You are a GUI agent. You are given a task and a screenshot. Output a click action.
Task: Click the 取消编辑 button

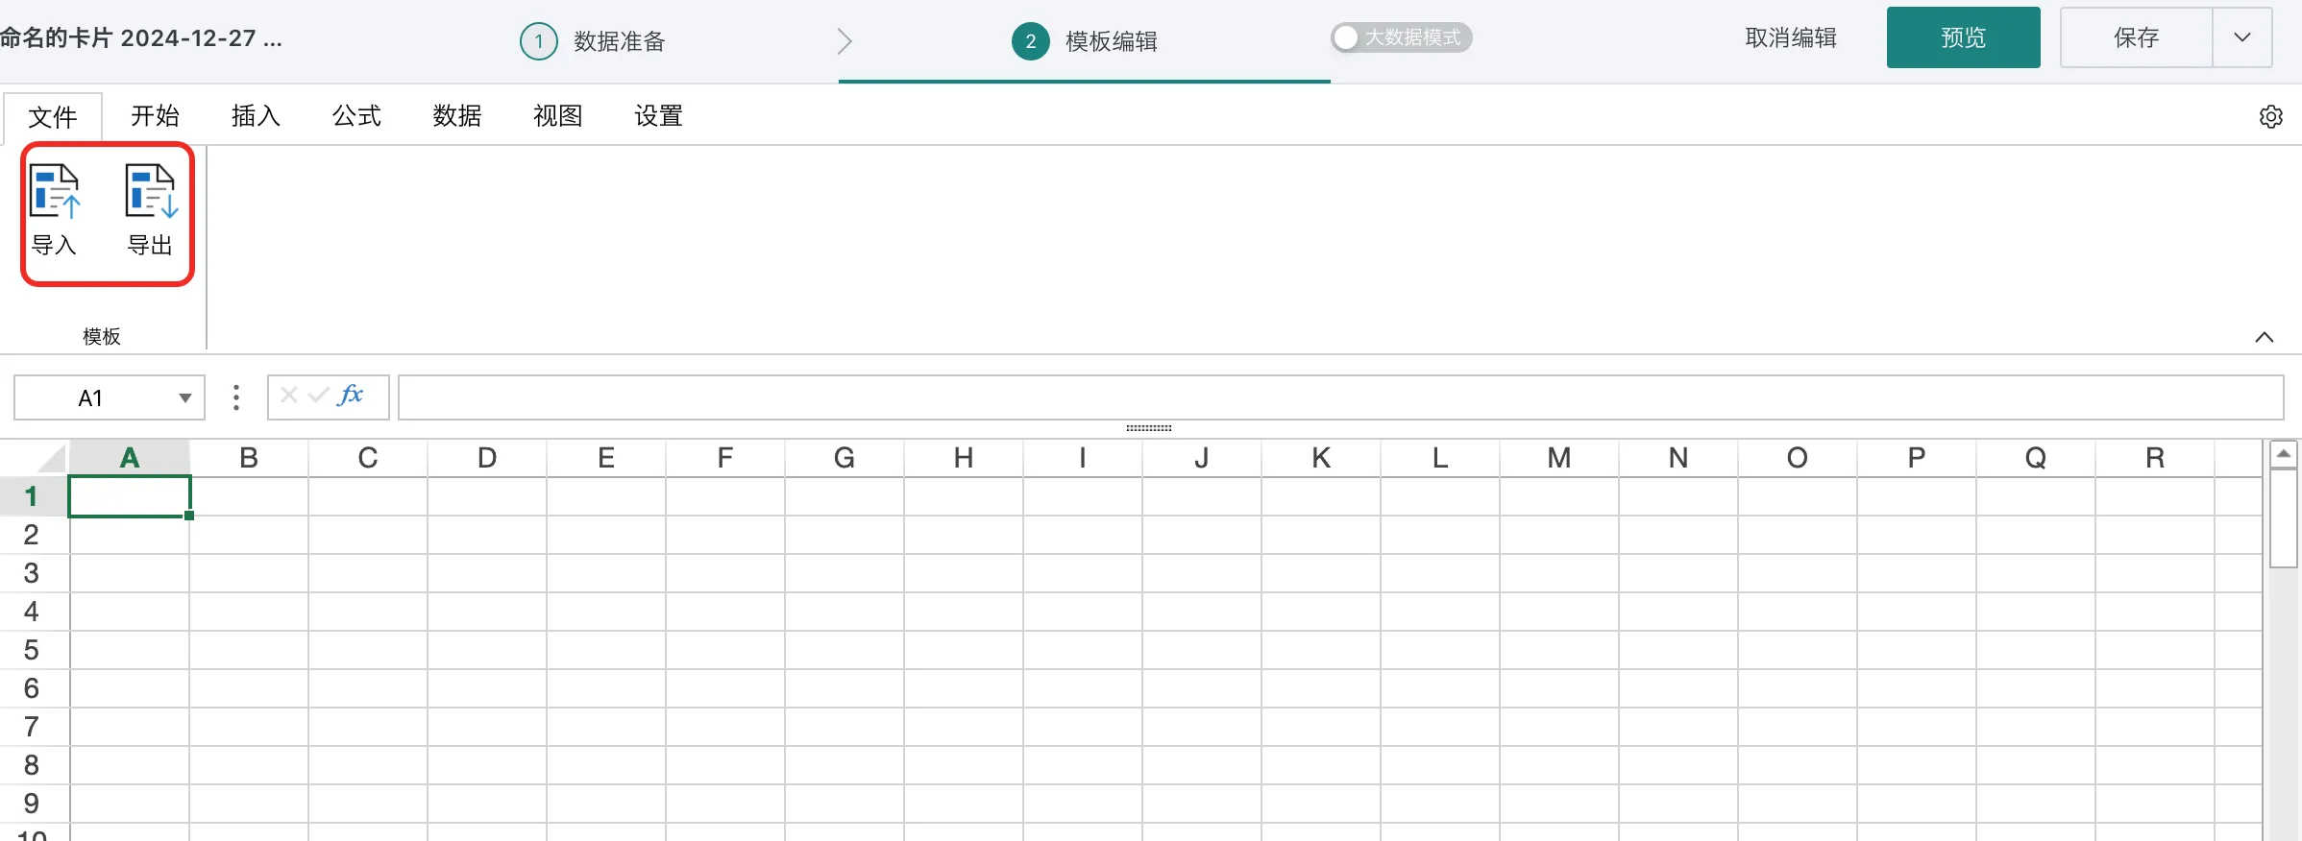click(x=1791, y=37)
